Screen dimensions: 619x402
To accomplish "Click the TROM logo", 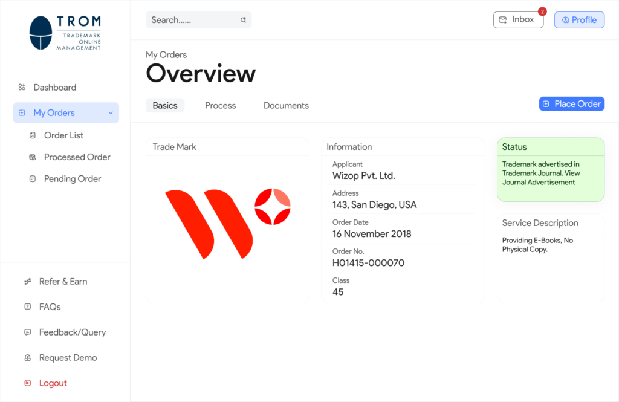I will (x=65, y=33).
